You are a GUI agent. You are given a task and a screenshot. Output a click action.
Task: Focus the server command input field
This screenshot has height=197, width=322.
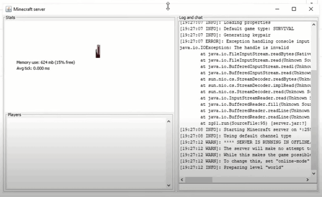[x=248, y=187]
